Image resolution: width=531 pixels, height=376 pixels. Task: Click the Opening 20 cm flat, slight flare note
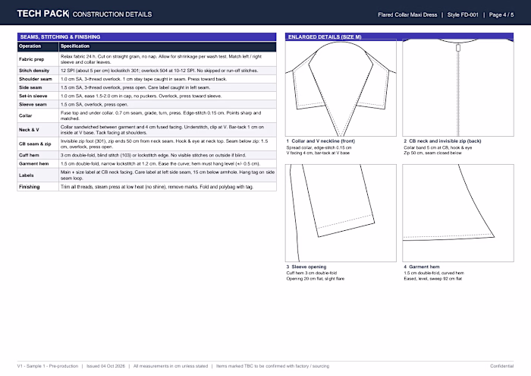pos(316,279)
